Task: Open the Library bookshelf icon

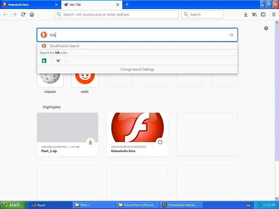Action: (254, 14)
